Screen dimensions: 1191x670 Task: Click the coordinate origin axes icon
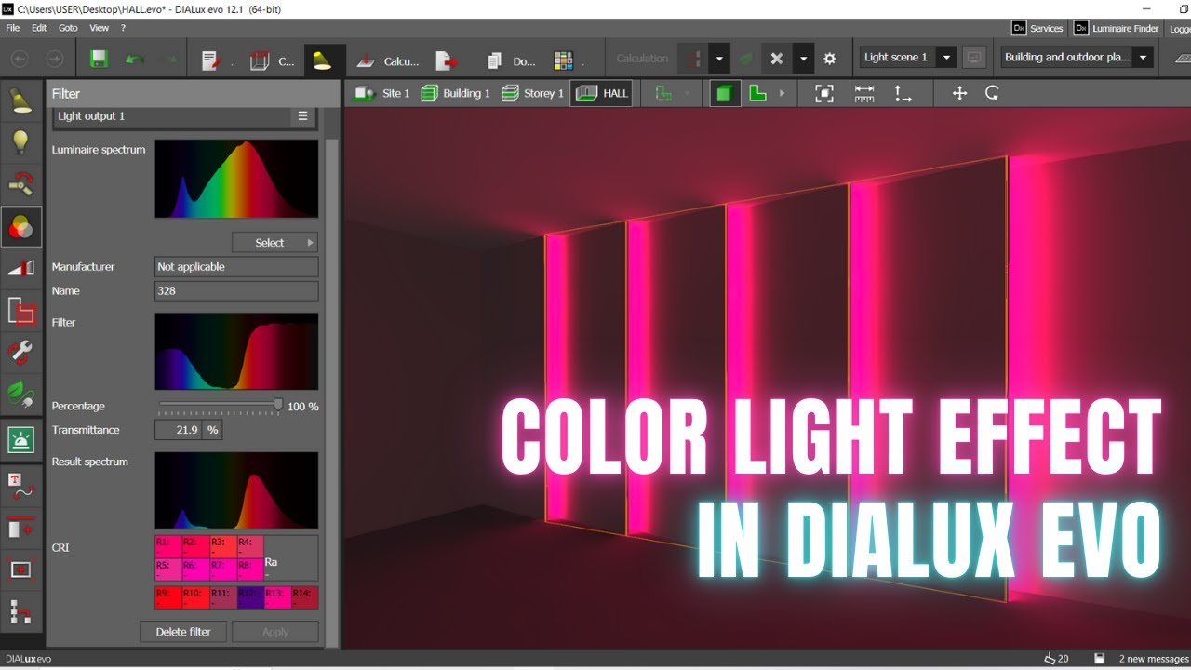pyautogui.click(x=903, y=93)
